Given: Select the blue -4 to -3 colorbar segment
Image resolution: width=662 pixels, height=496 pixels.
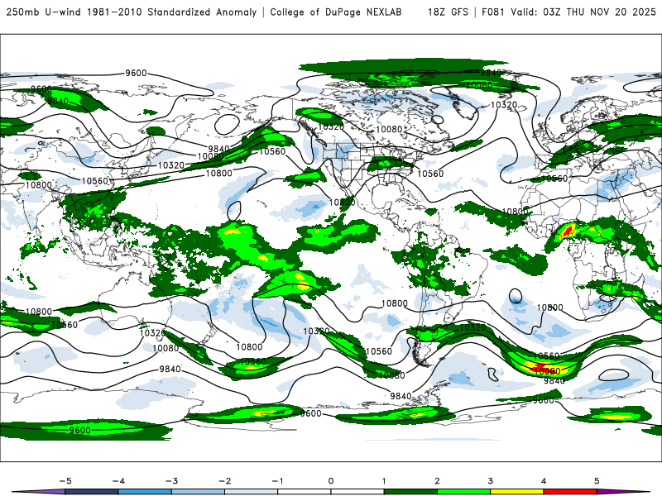Looking at the screenshot, I should (145, 492).
